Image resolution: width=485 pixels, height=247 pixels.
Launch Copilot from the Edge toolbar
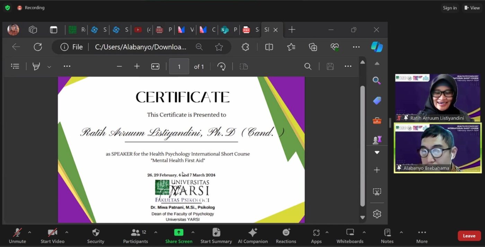377,47
